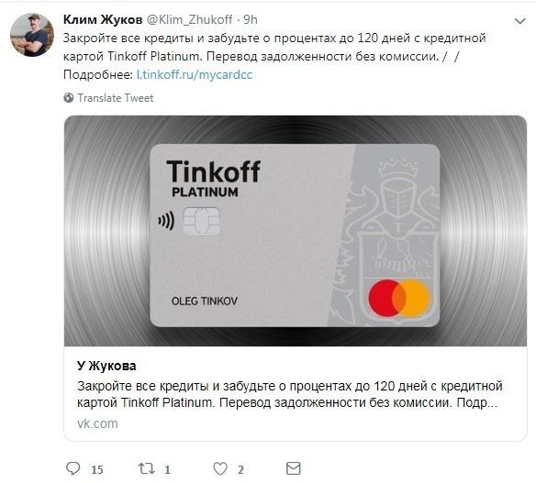Screen dimensions: 536x483
Task: Open Klim Zhukov's profile avatar
Action: pyautogui.click(x=32, y=35)
